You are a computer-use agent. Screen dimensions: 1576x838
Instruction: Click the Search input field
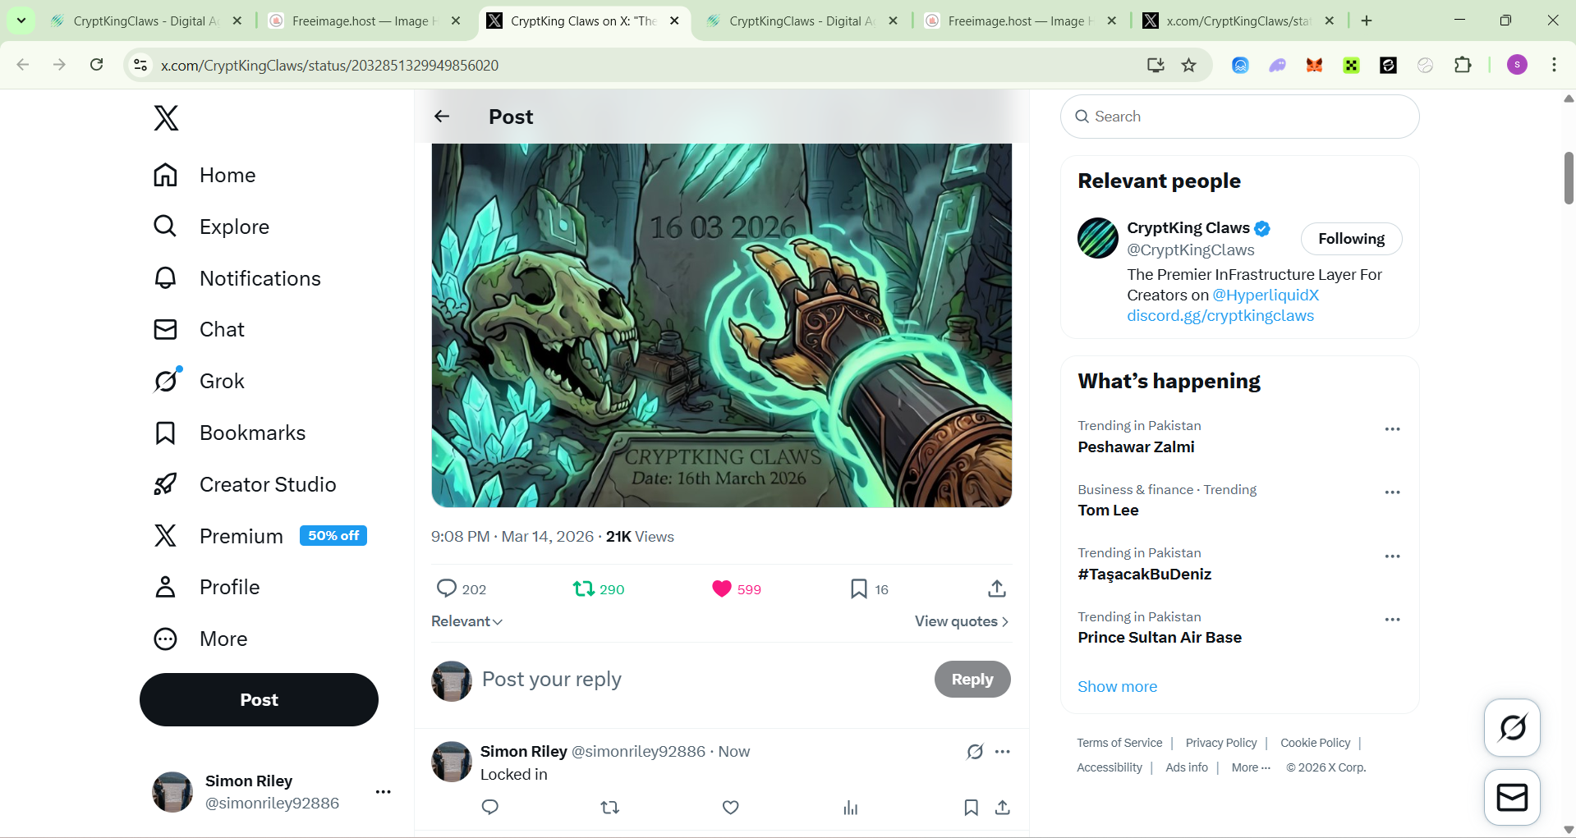pos(1239,117)
